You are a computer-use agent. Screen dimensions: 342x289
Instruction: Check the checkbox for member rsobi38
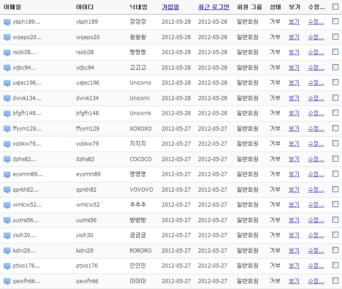pyautogui.click(x=335, y=52)
